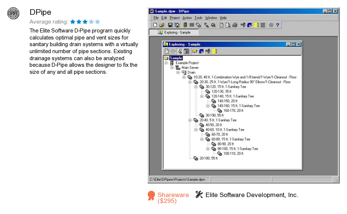Collapse the 20-30, 25 ft pipe node
Viewport: 347px width, 214px height.
(190, 82)
